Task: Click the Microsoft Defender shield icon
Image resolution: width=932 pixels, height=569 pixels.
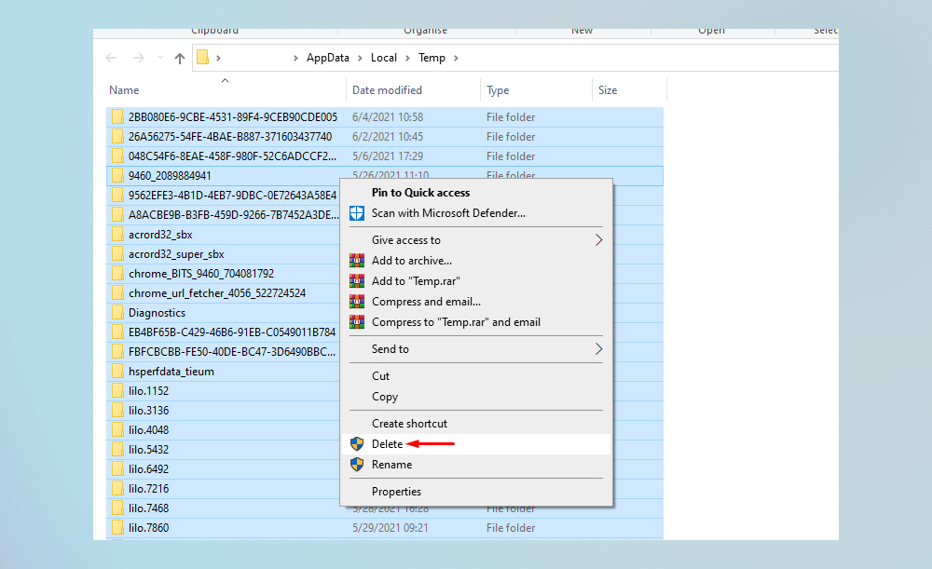Action: pyautogui.click(x=357, y=213)
